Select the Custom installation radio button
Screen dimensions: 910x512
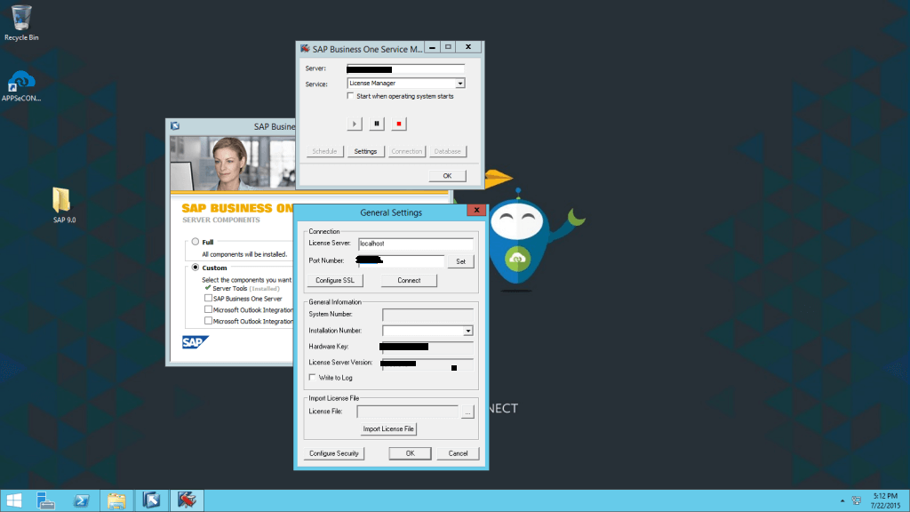[196, 268]
